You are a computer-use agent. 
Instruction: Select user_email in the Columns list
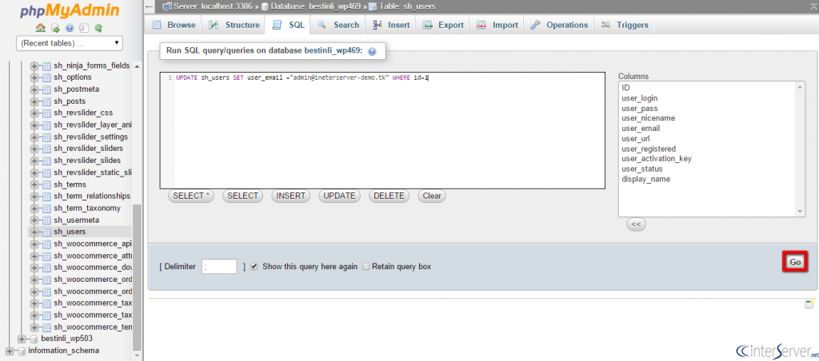click(641, 129)
